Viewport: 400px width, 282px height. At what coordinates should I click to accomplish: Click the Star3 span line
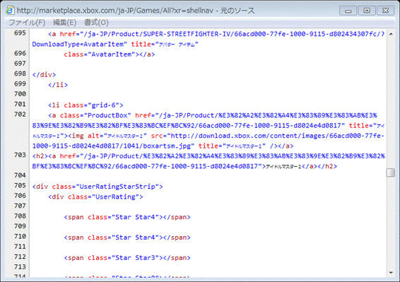[x=127, y=258]
